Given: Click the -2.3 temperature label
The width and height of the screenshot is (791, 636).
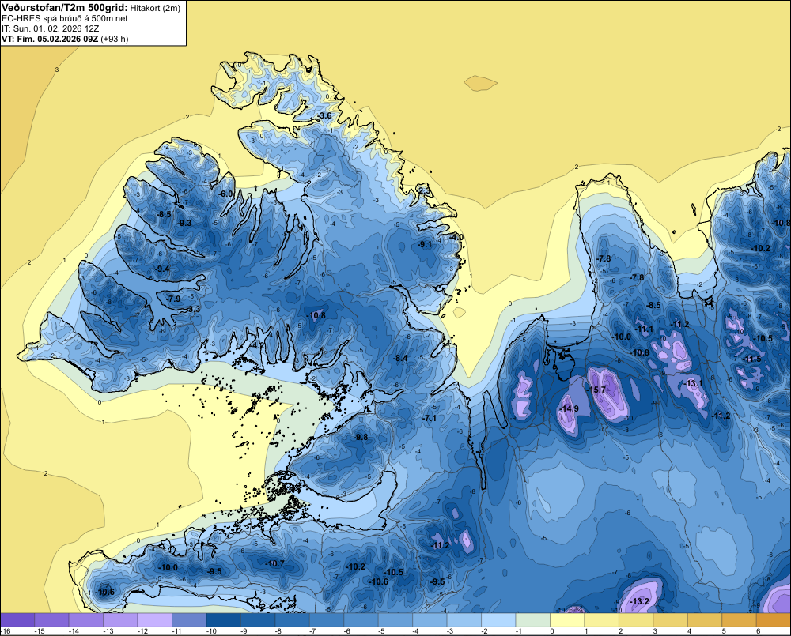Looking at the screenshot, I should (x=424, y=190).
